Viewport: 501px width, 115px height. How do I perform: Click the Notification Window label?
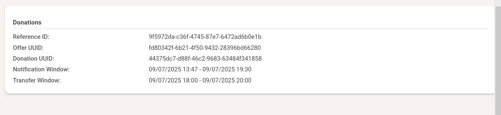(x=41, y=69)
